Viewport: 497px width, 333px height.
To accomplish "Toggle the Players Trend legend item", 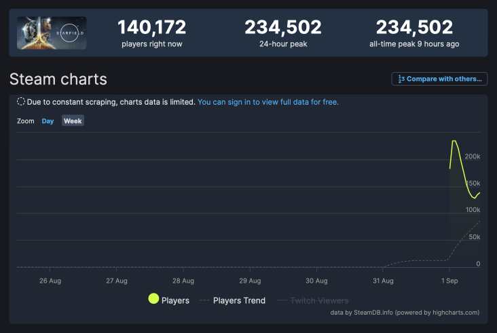I will click(233, 300).
